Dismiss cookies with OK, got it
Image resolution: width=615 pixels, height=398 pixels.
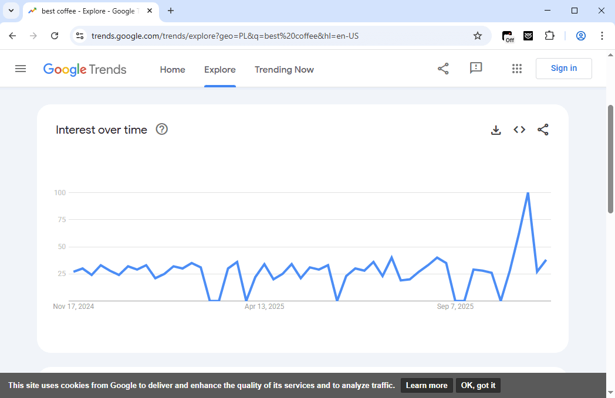[x=478, y=385]
